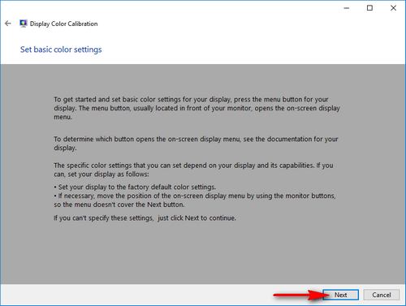Click the 'Set basic color settings' heading
The width and height of the screenshot is (406, 306).
click(x=61, y=50)
